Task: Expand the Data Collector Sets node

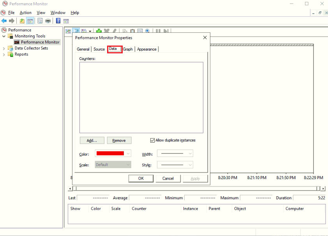Action: click(4, 49)
